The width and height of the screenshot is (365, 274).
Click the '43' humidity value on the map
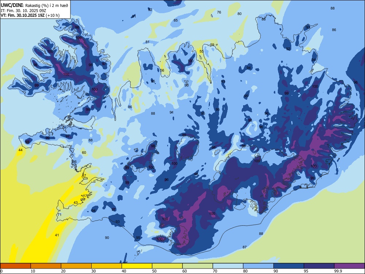tap(76, 203)
